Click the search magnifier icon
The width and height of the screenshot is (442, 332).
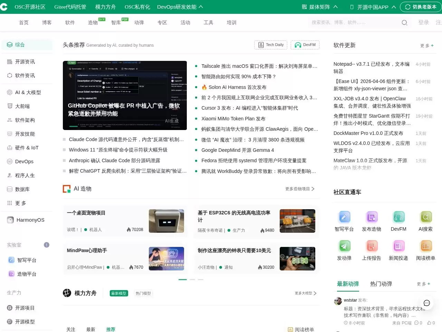(x=404, y=22)
